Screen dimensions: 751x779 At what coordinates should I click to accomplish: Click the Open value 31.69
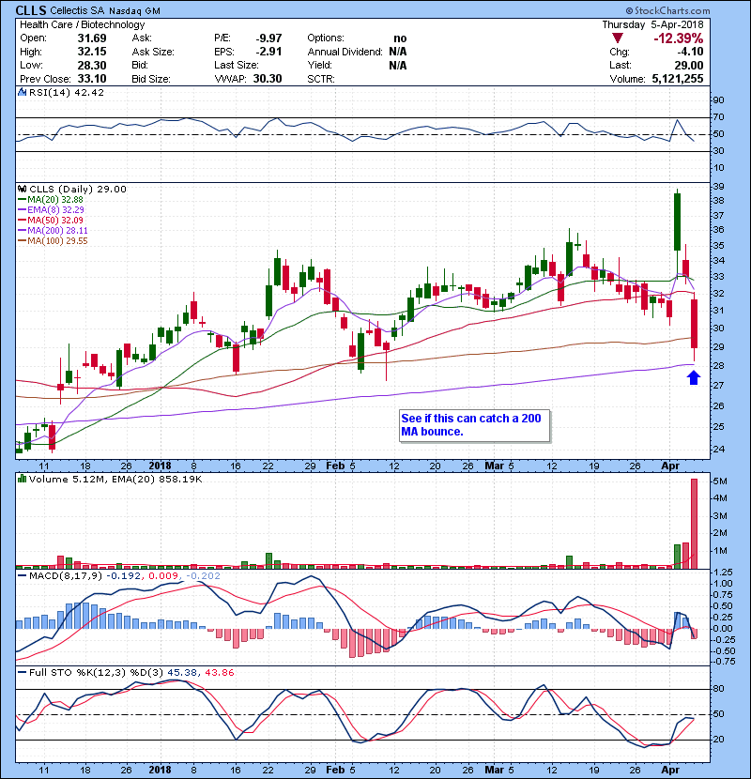point(92,38)
